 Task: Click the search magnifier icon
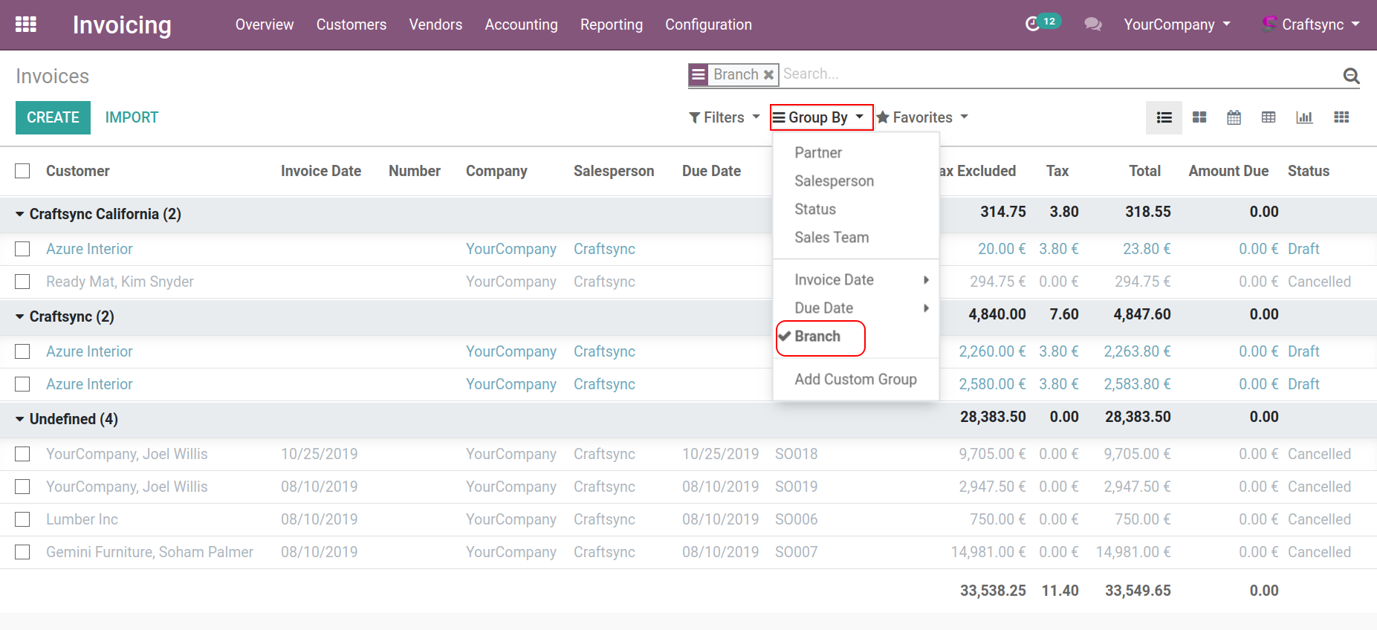tap(1351, 76)
